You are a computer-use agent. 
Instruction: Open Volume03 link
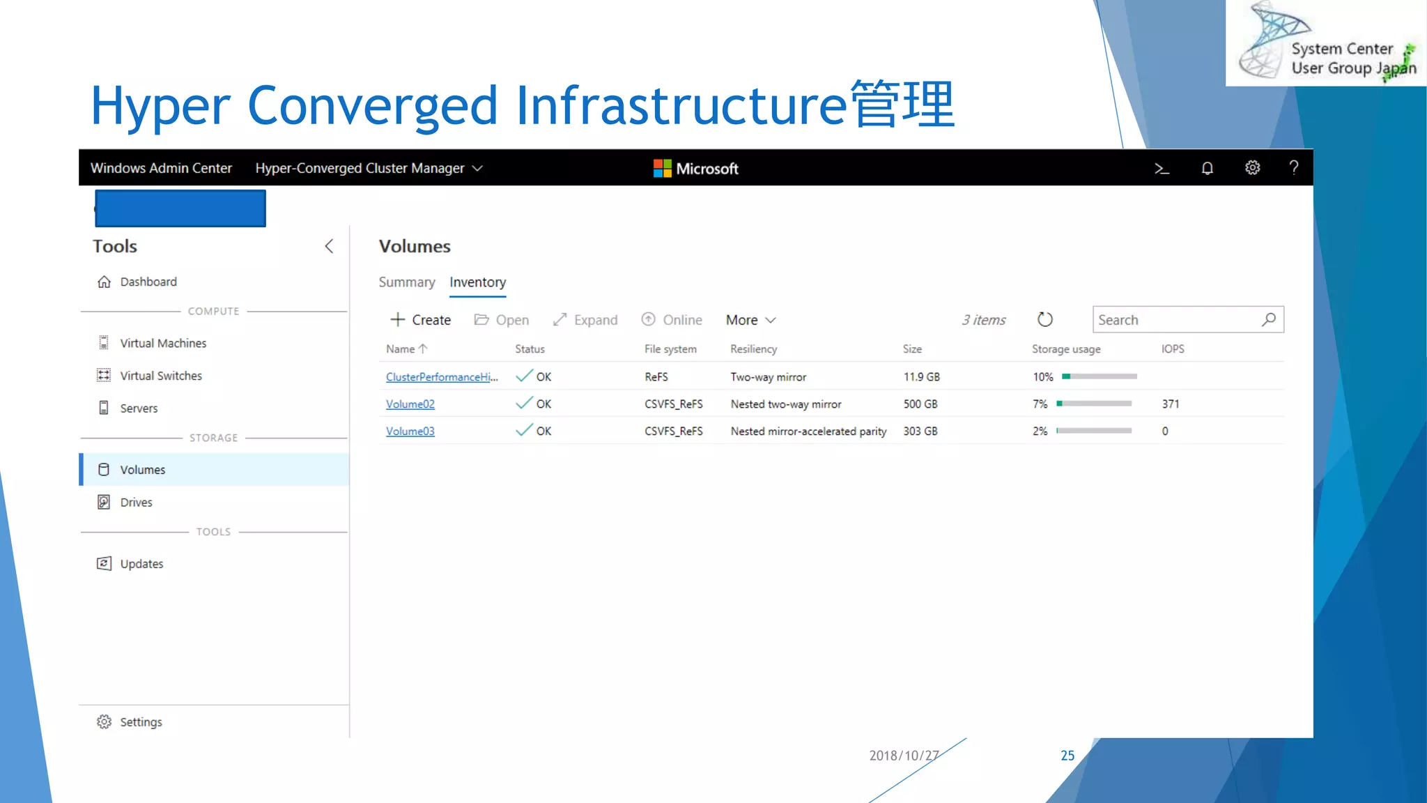pos(410,431)
